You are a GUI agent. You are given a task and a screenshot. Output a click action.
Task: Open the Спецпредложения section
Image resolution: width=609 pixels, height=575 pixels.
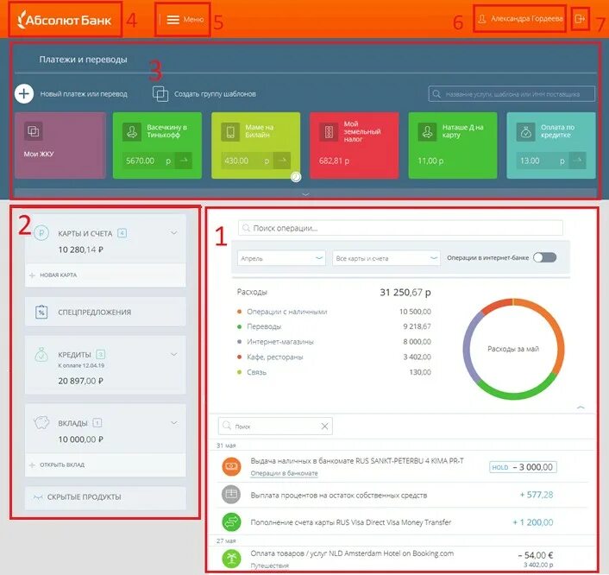tap(105, 313)
